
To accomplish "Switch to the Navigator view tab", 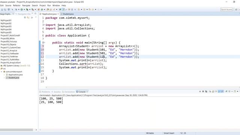I will [23, 14].
